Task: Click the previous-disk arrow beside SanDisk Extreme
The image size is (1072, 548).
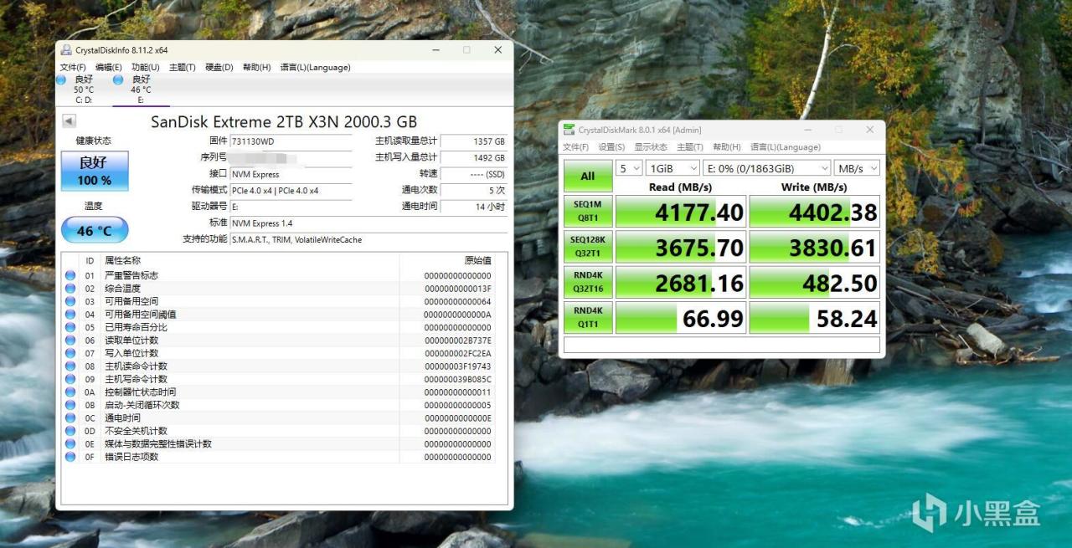Action: pos(69,121)
